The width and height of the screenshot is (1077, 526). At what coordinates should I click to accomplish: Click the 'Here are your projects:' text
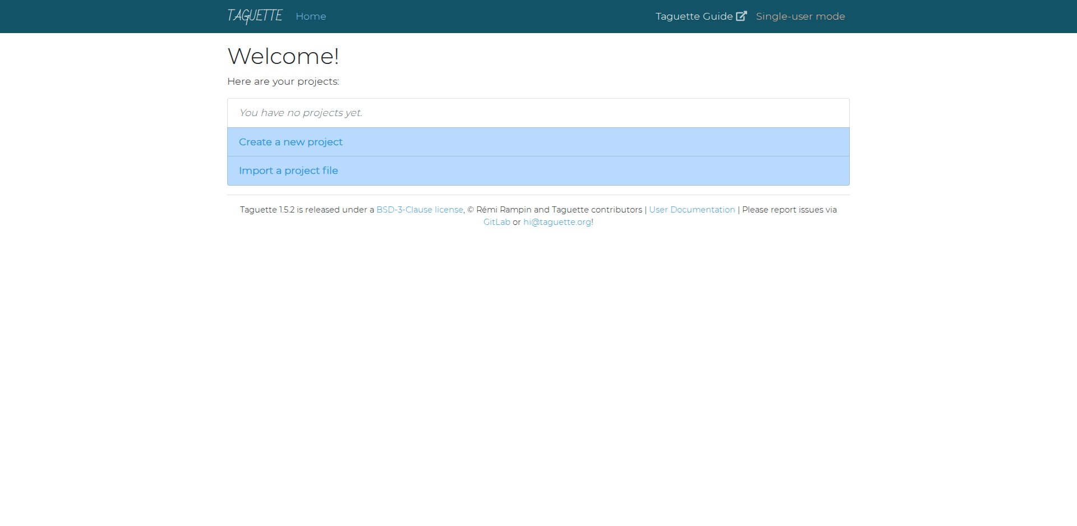(283, 81)
